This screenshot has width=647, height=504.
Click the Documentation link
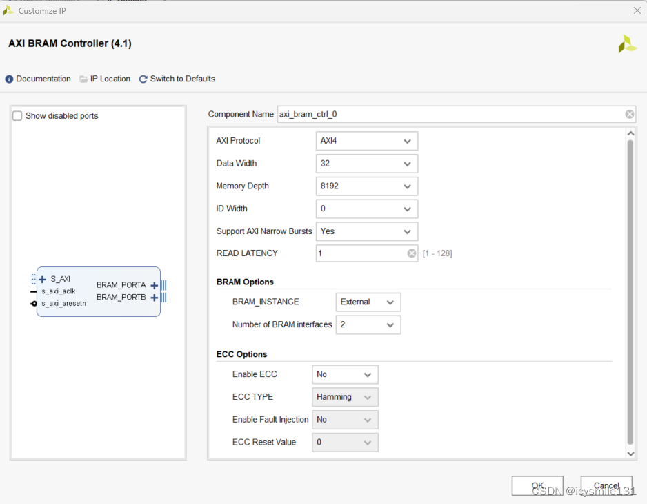coord(43,79)
